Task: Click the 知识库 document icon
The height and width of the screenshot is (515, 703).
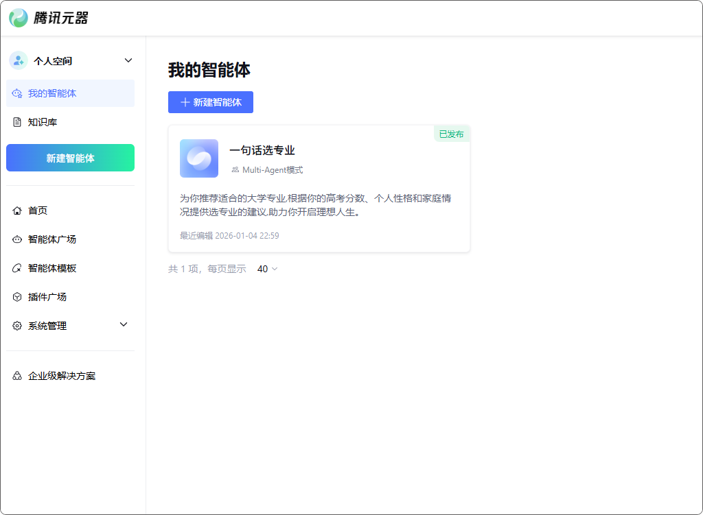Action: point(17,122)
